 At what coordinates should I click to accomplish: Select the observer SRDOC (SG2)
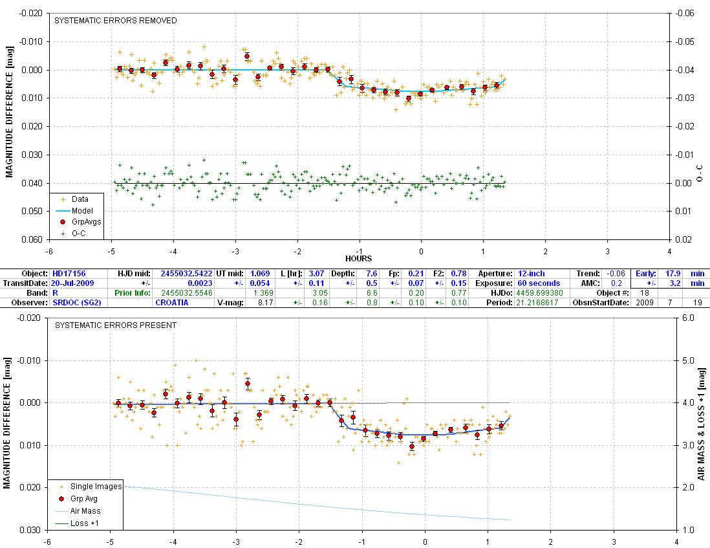tap(76, 303)
